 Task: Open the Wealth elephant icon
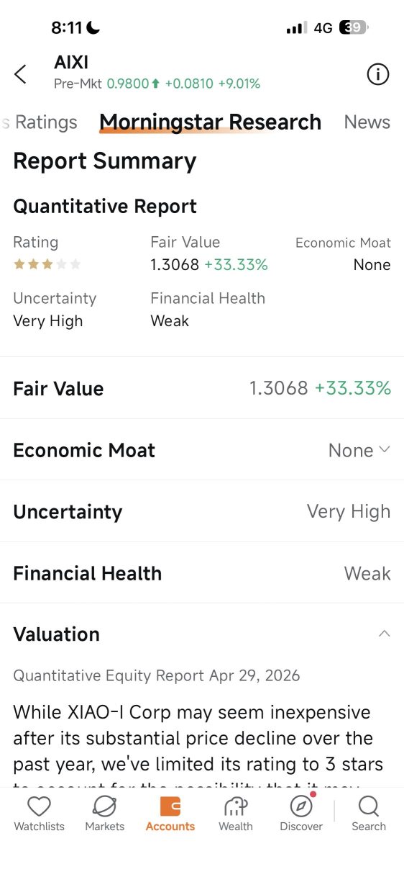[x=236, y=806]
